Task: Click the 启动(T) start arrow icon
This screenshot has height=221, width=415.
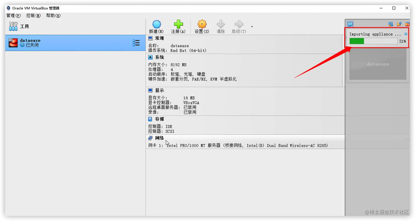Action: point(238,24)
